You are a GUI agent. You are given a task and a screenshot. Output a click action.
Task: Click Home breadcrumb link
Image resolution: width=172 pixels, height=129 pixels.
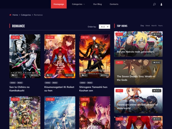tap(15, 15)
